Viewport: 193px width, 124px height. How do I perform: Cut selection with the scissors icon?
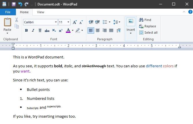point(17,20)
